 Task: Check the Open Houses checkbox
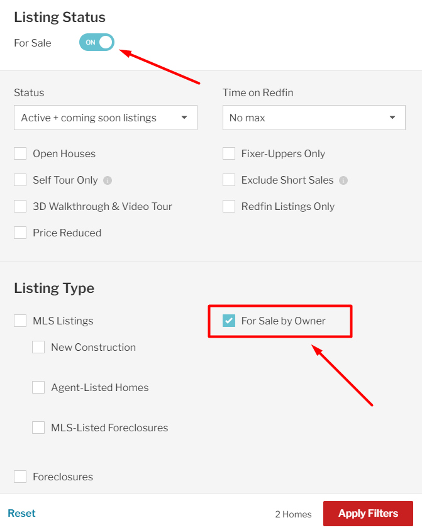(20, 153)
